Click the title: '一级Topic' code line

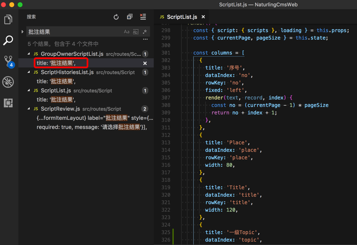click(x=232, y=232)
